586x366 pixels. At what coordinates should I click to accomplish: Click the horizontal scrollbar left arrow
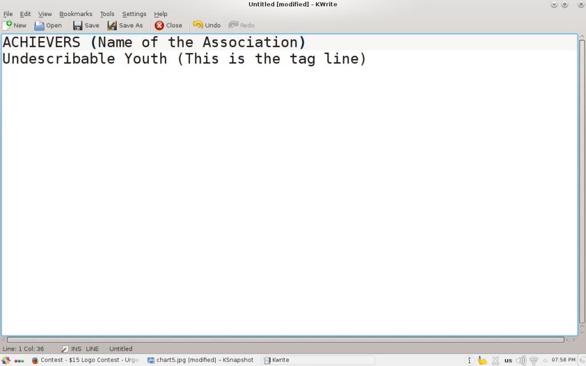tap(3, 340)
